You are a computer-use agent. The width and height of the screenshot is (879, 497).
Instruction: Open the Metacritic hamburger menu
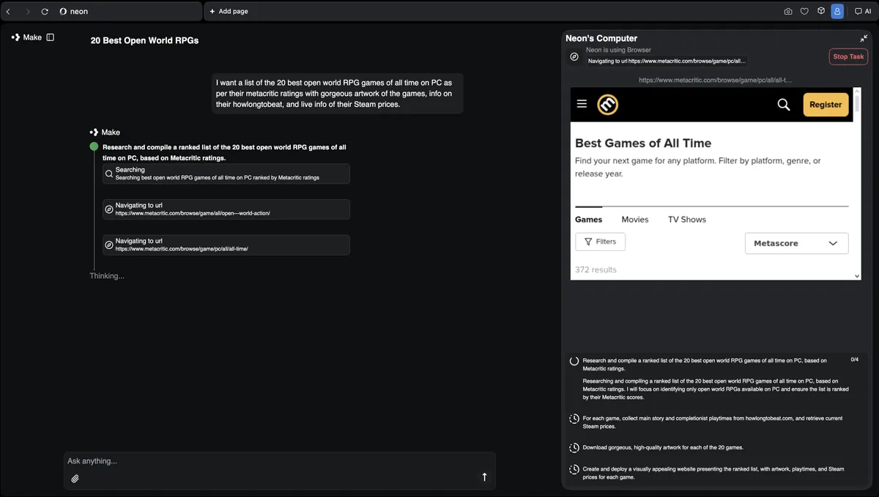582,105
